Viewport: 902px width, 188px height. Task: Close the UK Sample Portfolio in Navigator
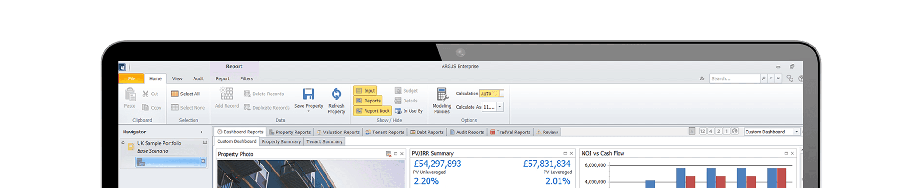[x=205, y=142]
